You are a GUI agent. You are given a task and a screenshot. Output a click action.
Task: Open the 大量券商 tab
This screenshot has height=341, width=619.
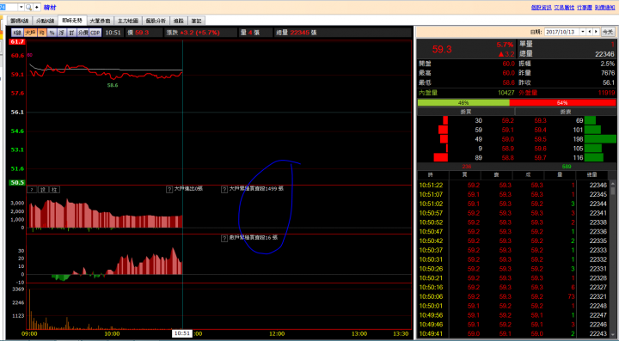coord(100,21)
